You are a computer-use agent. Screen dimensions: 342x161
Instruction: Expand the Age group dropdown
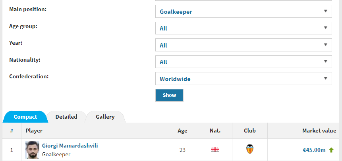click(243, 28)
